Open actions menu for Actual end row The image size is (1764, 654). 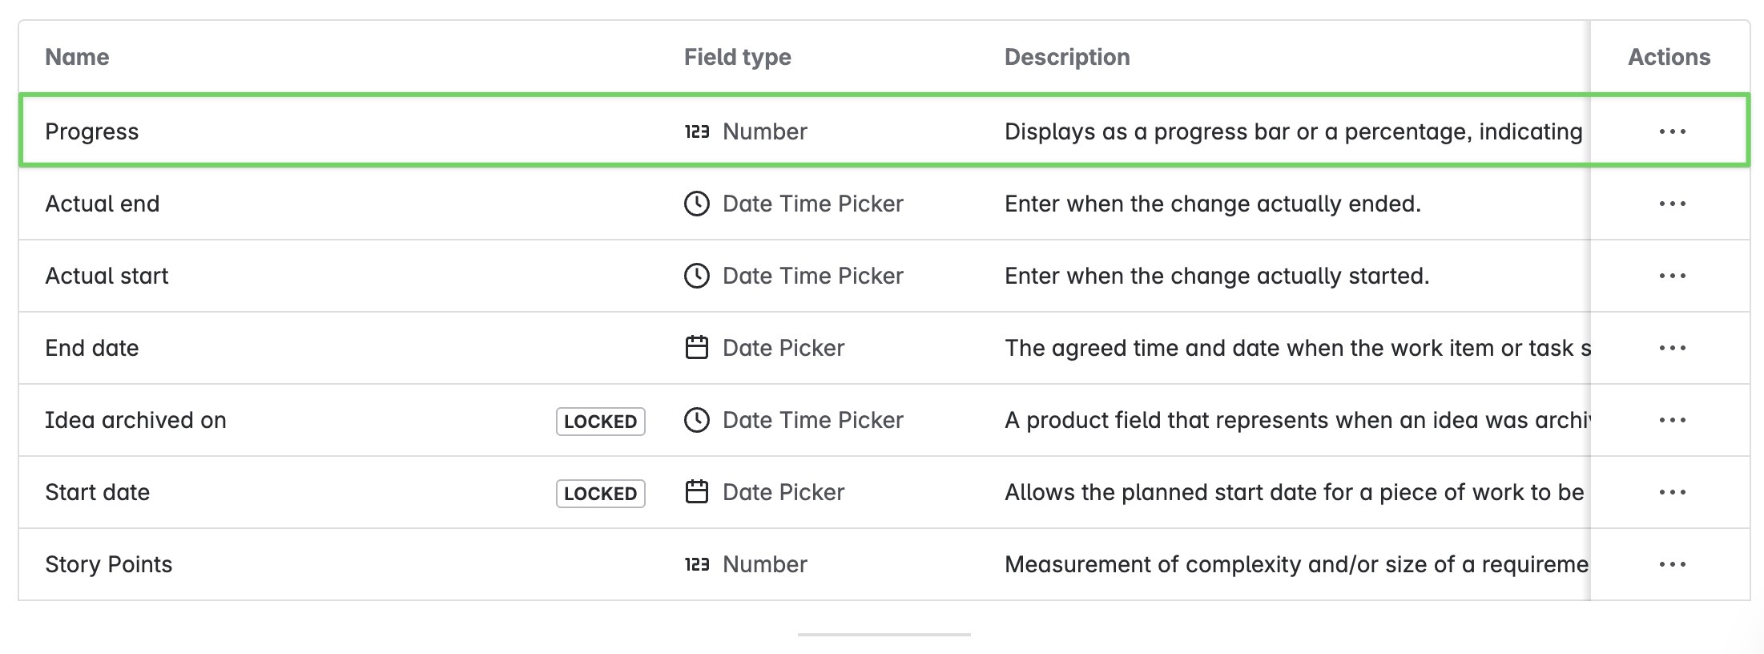pos(1672,204)
